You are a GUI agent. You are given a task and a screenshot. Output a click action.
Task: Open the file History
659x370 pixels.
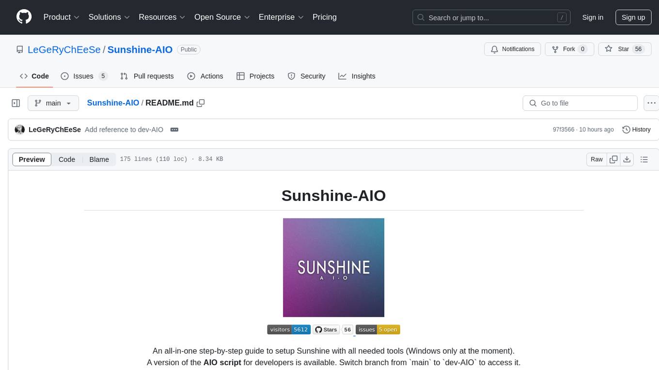click(636, 130)
